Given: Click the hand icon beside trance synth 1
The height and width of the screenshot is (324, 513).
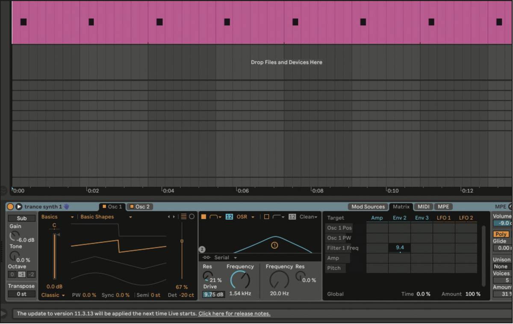Looking at the screenshot, I should 66,206.
